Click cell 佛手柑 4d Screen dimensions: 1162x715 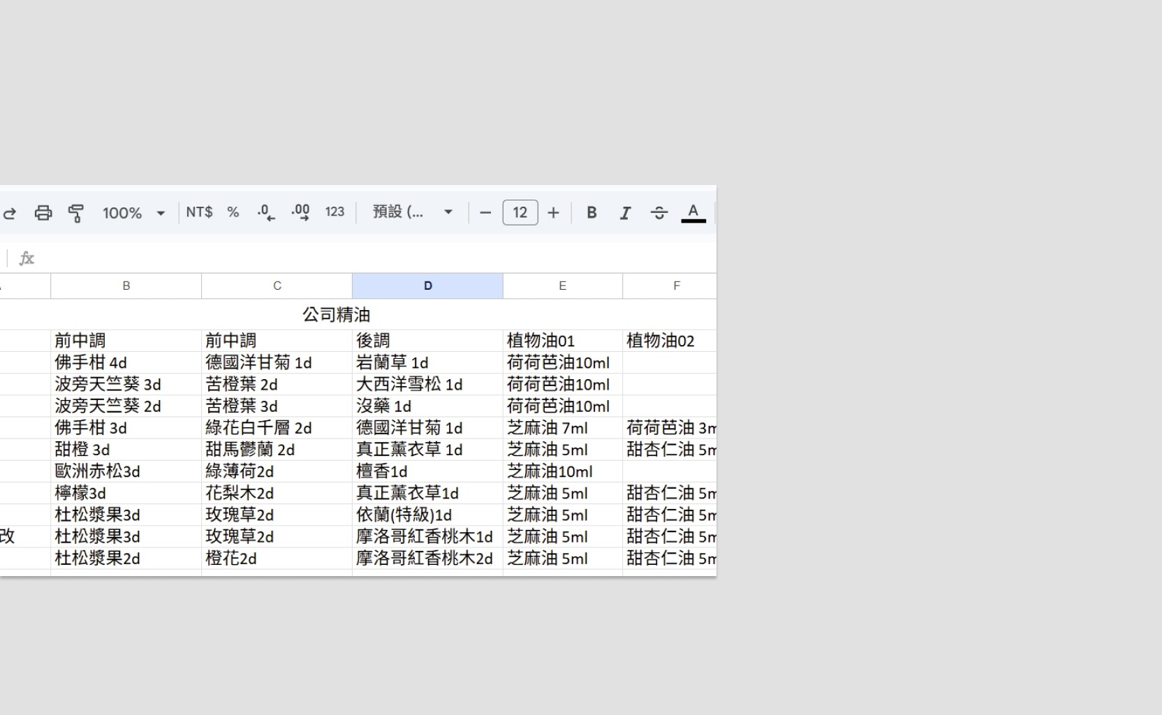pyautogui.click(x=126, y=362)
